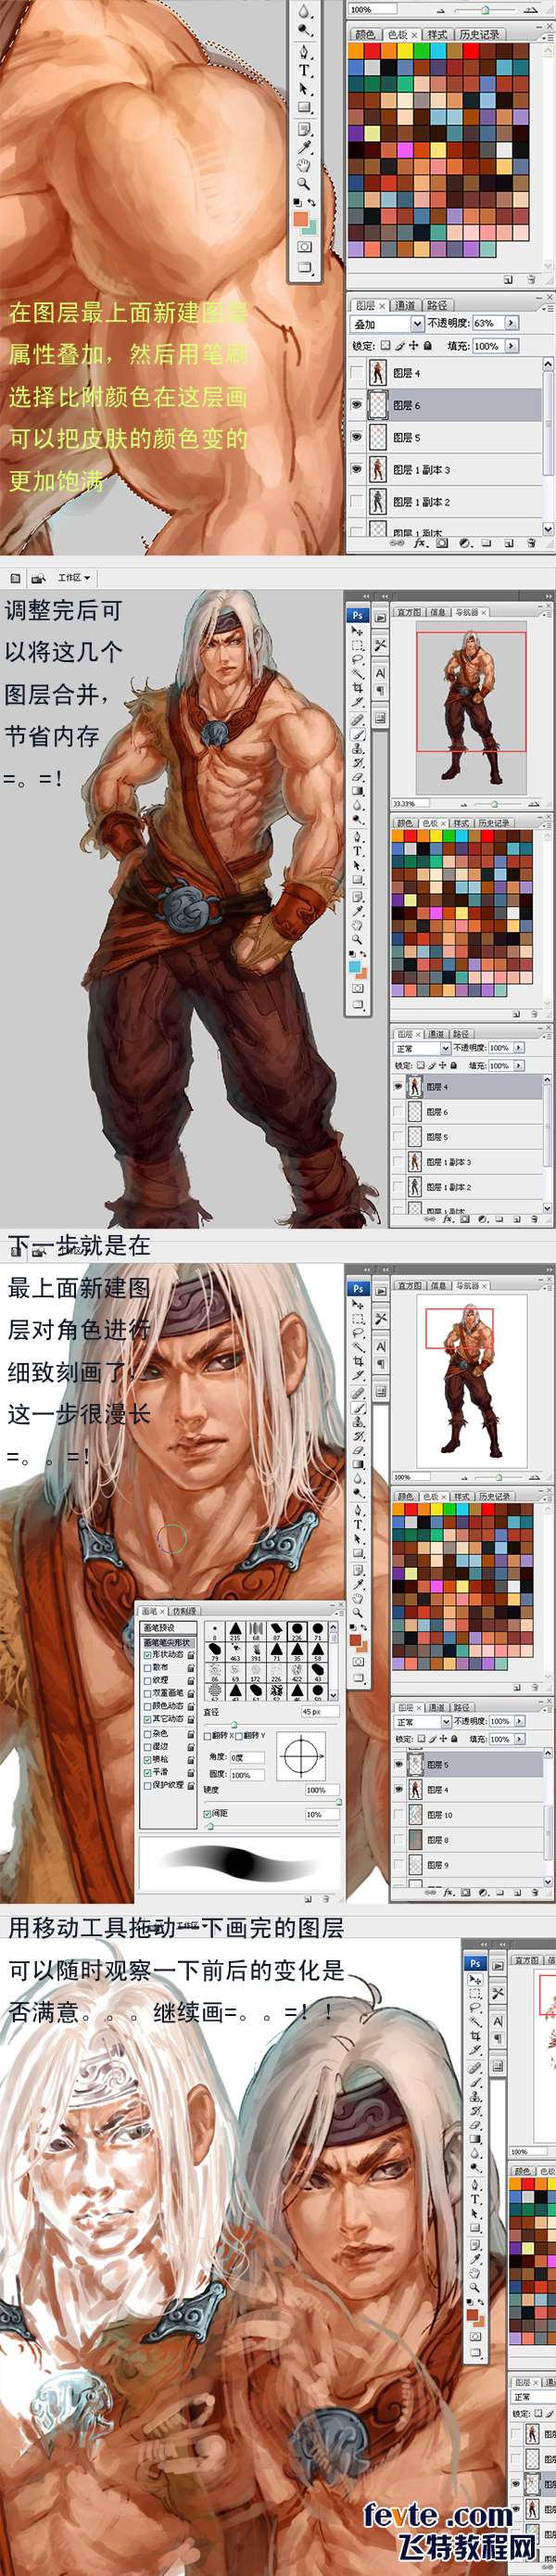Image resolution: width=556 pixels, height=2576 pixels.
Task: Show 图层 10 visibility in the brush panel window
Action: [x=400, y=1814]
